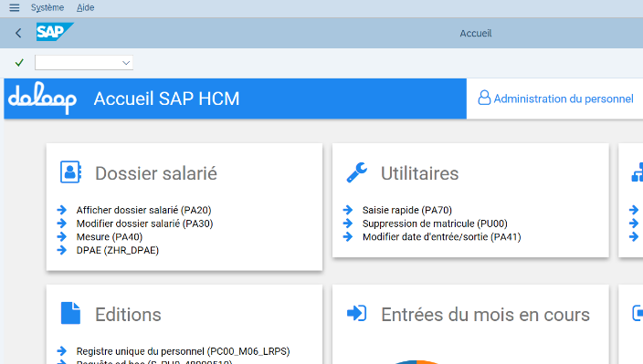Open the Système menu
Image resolution: width=643 pixels, height=364 pixels.
47,8
